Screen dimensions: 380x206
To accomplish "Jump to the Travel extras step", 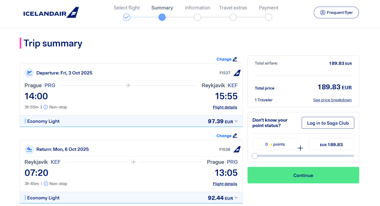I will [x=233, y=17].
